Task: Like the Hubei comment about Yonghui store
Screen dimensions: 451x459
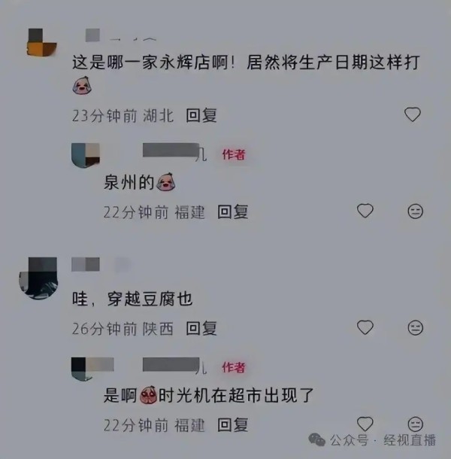Action: 413,114
